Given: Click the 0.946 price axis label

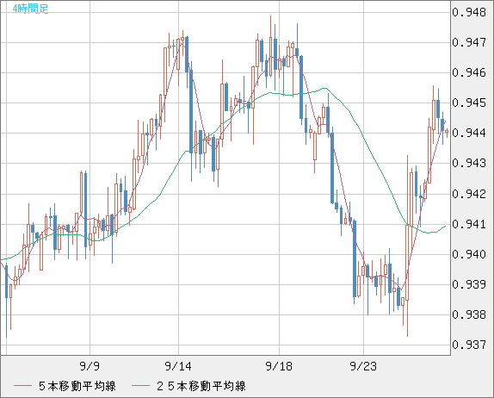Looking at the screenshot, I should (x=469, y=72).
